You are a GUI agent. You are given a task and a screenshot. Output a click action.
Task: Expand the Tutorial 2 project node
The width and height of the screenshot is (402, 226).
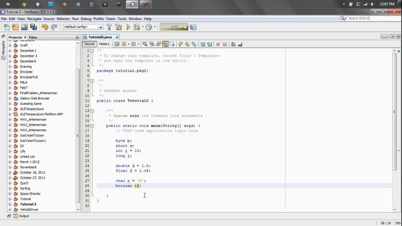(x=10, y=204)
